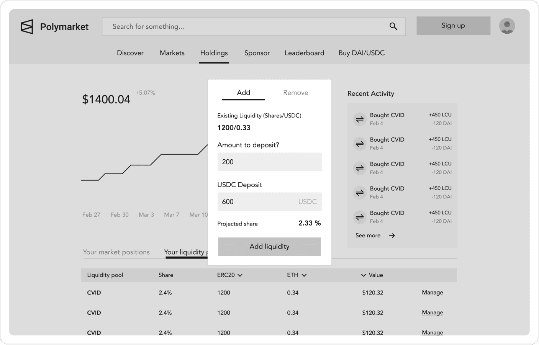
Task: Click the Liquidity pool column header
Action: tap(105, 275)
